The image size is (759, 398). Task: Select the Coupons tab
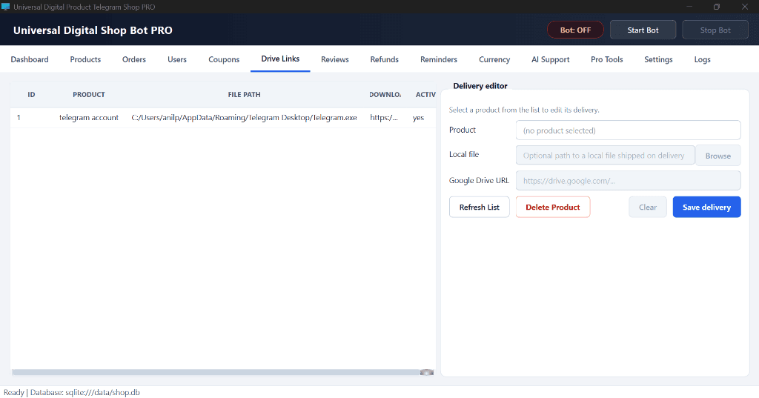(x=224, y=59)
